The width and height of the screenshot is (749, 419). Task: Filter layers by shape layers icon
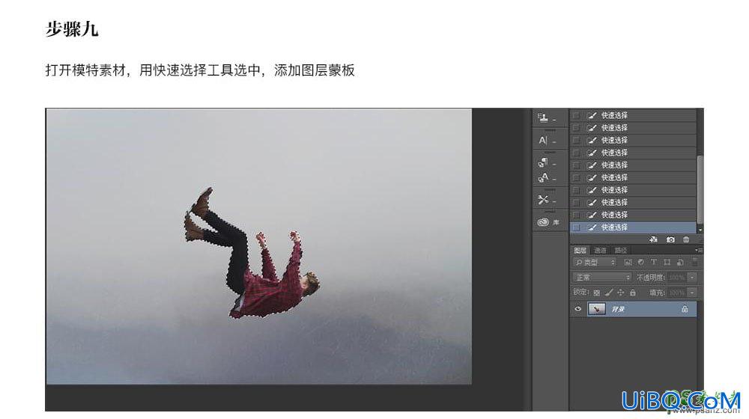click(x=667, y=263)
